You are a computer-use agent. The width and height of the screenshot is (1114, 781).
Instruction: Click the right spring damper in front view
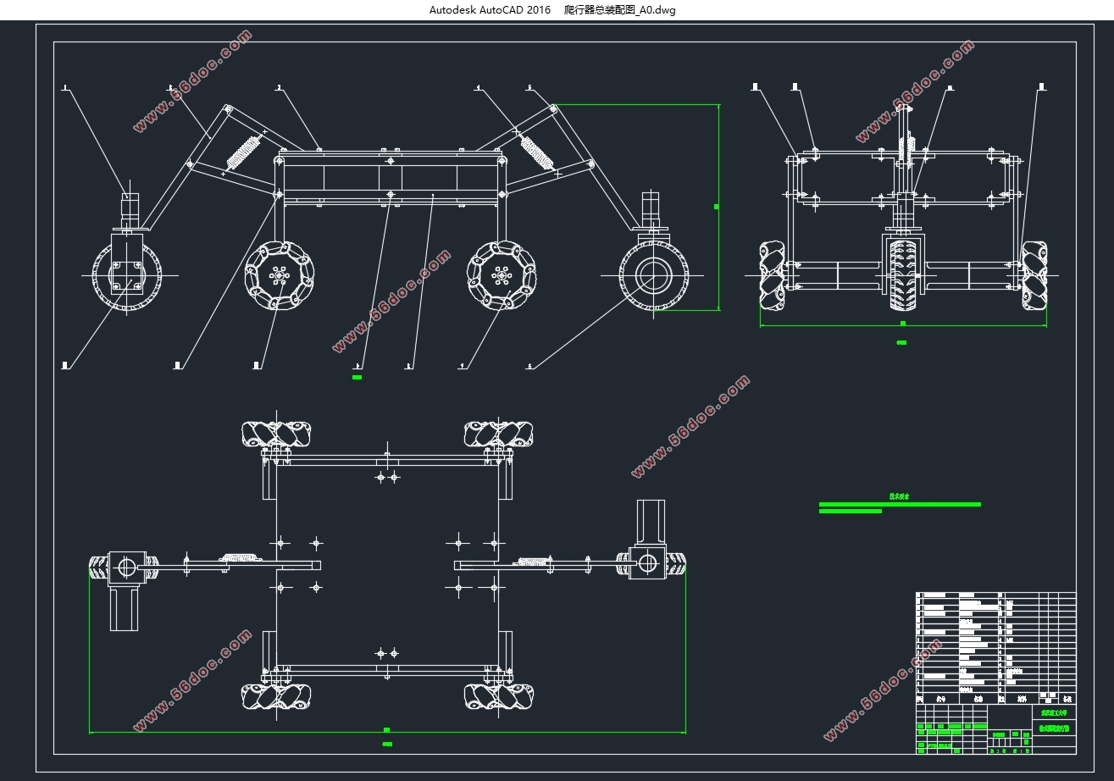pos(537,151)
